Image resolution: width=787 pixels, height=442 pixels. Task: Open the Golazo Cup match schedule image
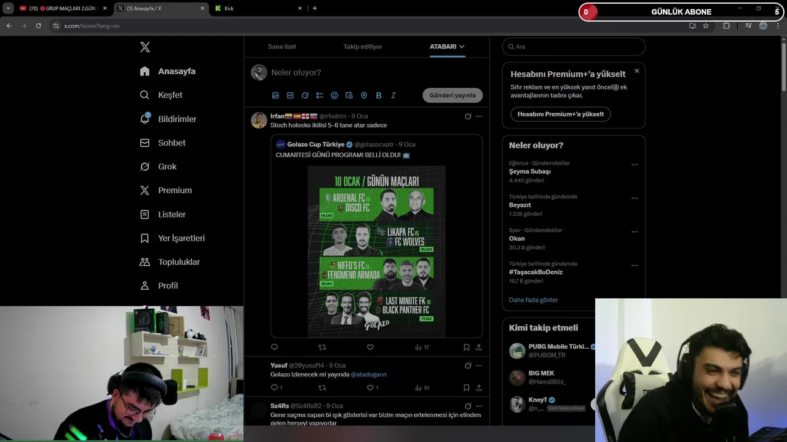(x=376, y=252)
